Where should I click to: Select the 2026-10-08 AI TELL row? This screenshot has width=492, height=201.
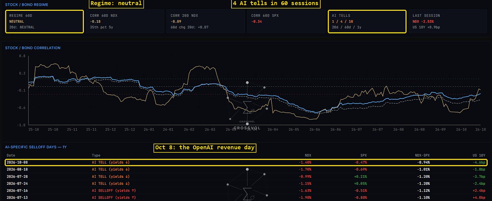[x=246, y=162]
